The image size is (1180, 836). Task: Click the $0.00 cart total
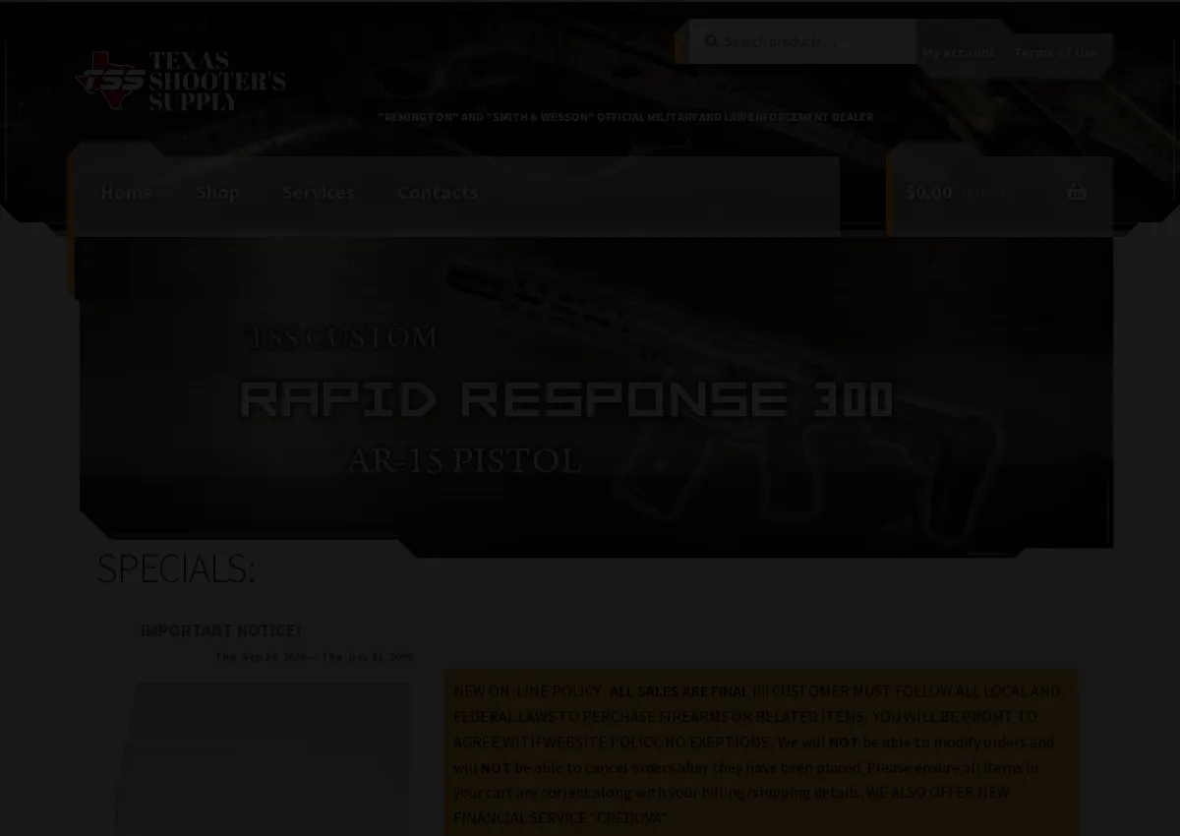point(928,192)
